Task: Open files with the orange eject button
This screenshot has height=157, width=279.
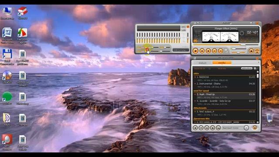Action: pos(251,51)
